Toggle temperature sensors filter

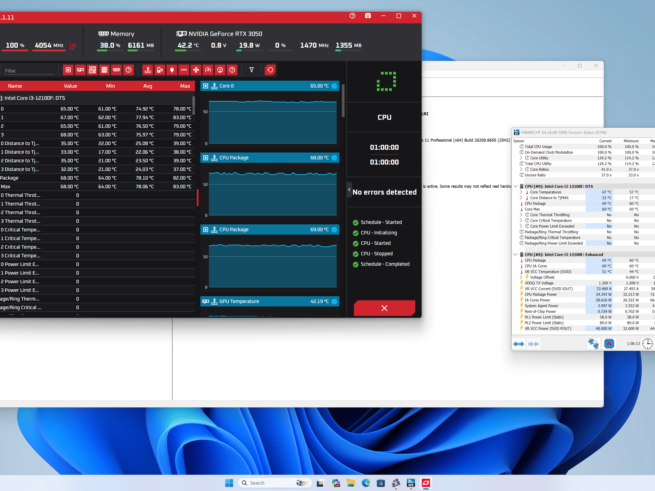[148, 70]
